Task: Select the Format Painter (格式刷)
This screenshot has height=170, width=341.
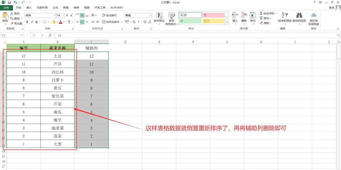Action: [x=16, y=23]
